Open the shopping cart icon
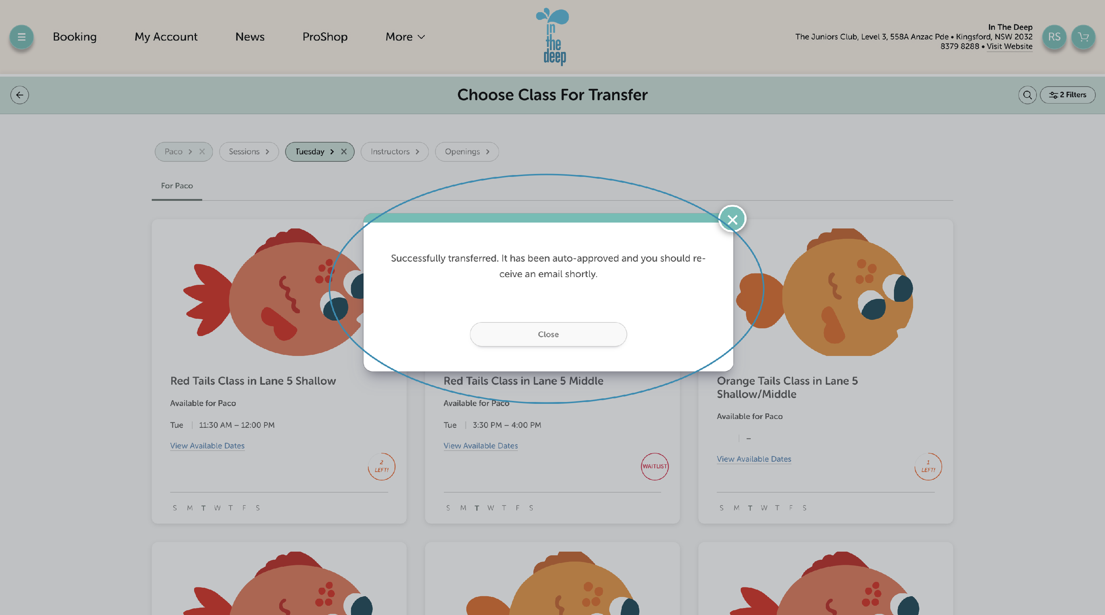The width and height of the screenshot is (1105, 615). 1083,37
